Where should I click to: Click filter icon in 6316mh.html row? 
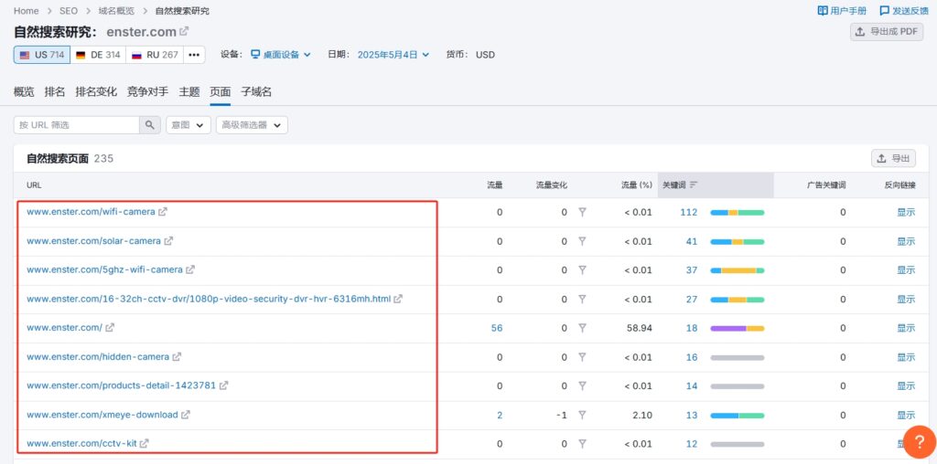pyautogui.click(x=582, y=299)
